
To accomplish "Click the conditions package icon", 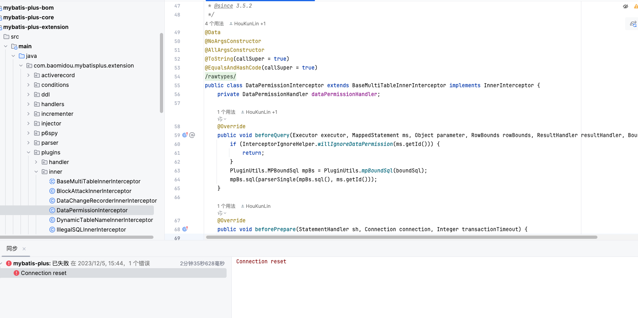I will pyautogui.click(x=37, y=85).
